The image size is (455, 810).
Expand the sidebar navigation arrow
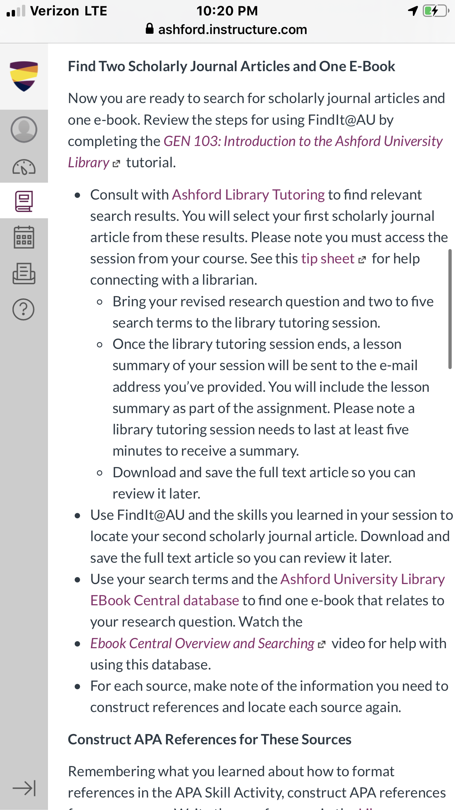pos(24,788)
